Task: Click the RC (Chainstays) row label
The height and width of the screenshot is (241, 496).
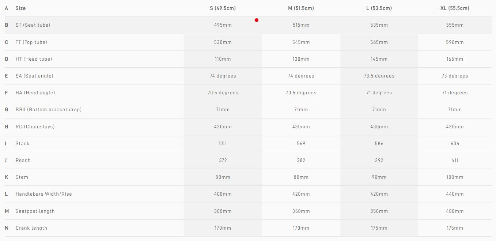Action: coord(35,127)
